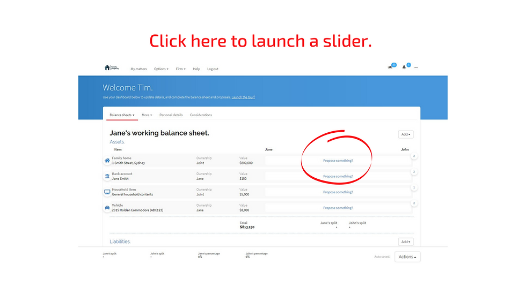The image size is (526, 295).
Task: Click Propose something for Bank account
Action: click(338, 176)
